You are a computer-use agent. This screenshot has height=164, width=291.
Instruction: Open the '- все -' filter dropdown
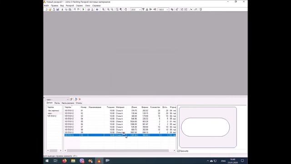pos(68,99)
